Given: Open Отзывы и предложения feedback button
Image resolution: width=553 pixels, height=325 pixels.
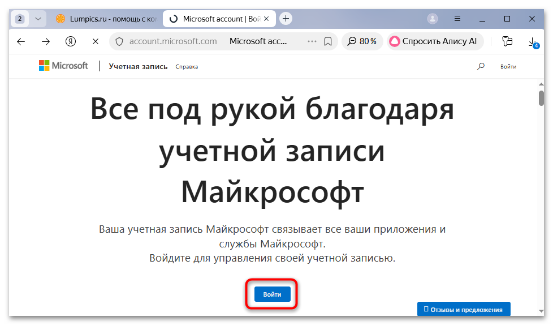Looking at the screenshot, I should coord(464,310).
